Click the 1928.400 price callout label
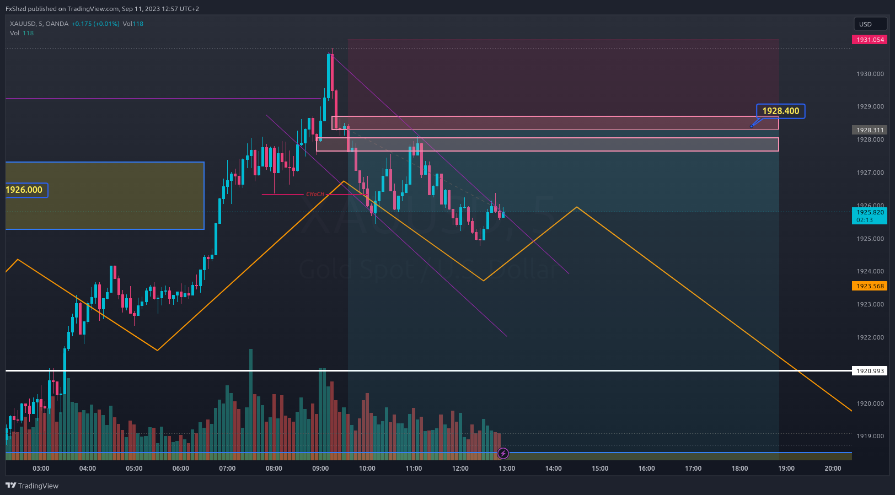Screen dimensions: 895x495 pyautogui.click(x=780, y=111)
